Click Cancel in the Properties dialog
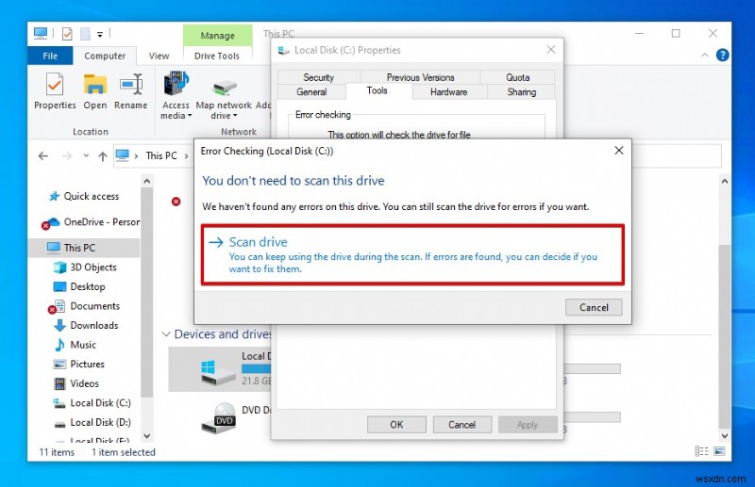The height and width of the screenshot is (487, 755). click(461, 425)
